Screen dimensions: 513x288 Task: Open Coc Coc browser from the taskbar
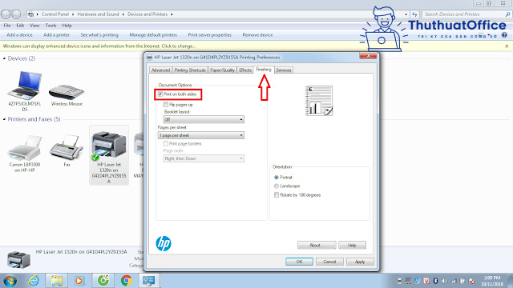(x=103, y=281)
